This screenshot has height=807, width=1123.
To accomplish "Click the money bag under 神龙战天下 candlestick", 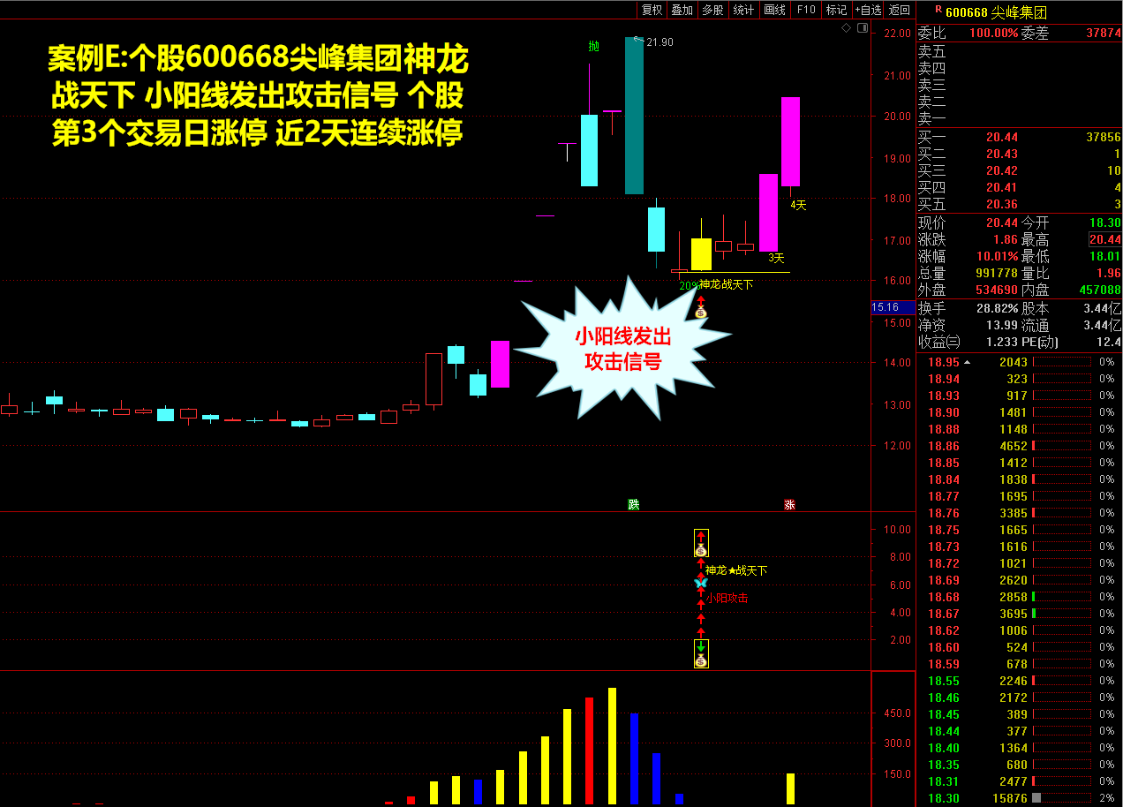I will click(701, 310).
